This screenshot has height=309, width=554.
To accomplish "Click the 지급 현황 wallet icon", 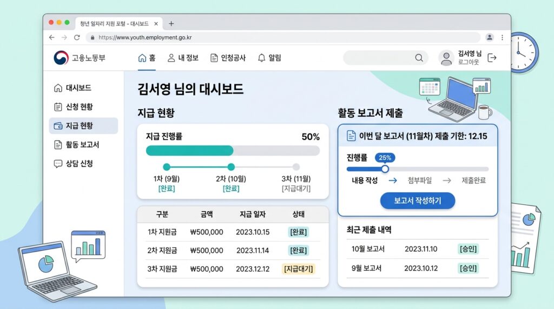I will pos(58,126).
